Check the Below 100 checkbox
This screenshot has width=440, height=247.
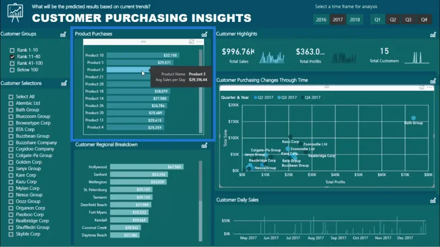tap(12, 70)
